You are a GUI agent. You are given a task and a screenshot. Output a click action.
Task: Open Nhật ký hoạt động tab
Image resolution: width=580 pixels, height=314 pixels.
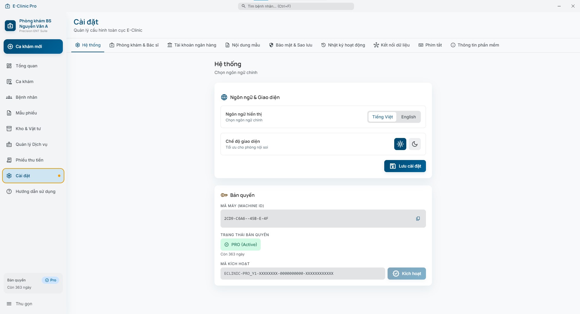tap(343, 45)
